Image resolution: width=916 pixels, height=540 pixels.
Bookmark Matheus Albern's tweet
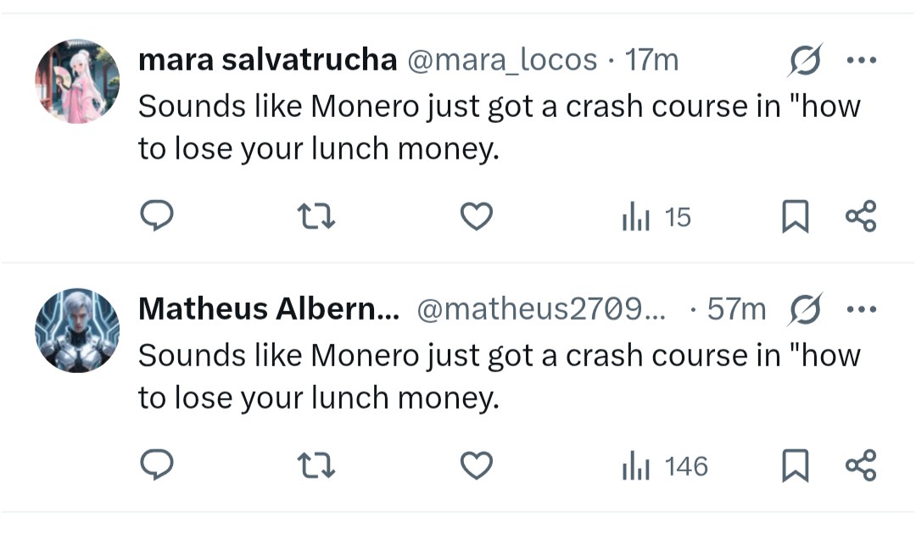tap(794, 466)
